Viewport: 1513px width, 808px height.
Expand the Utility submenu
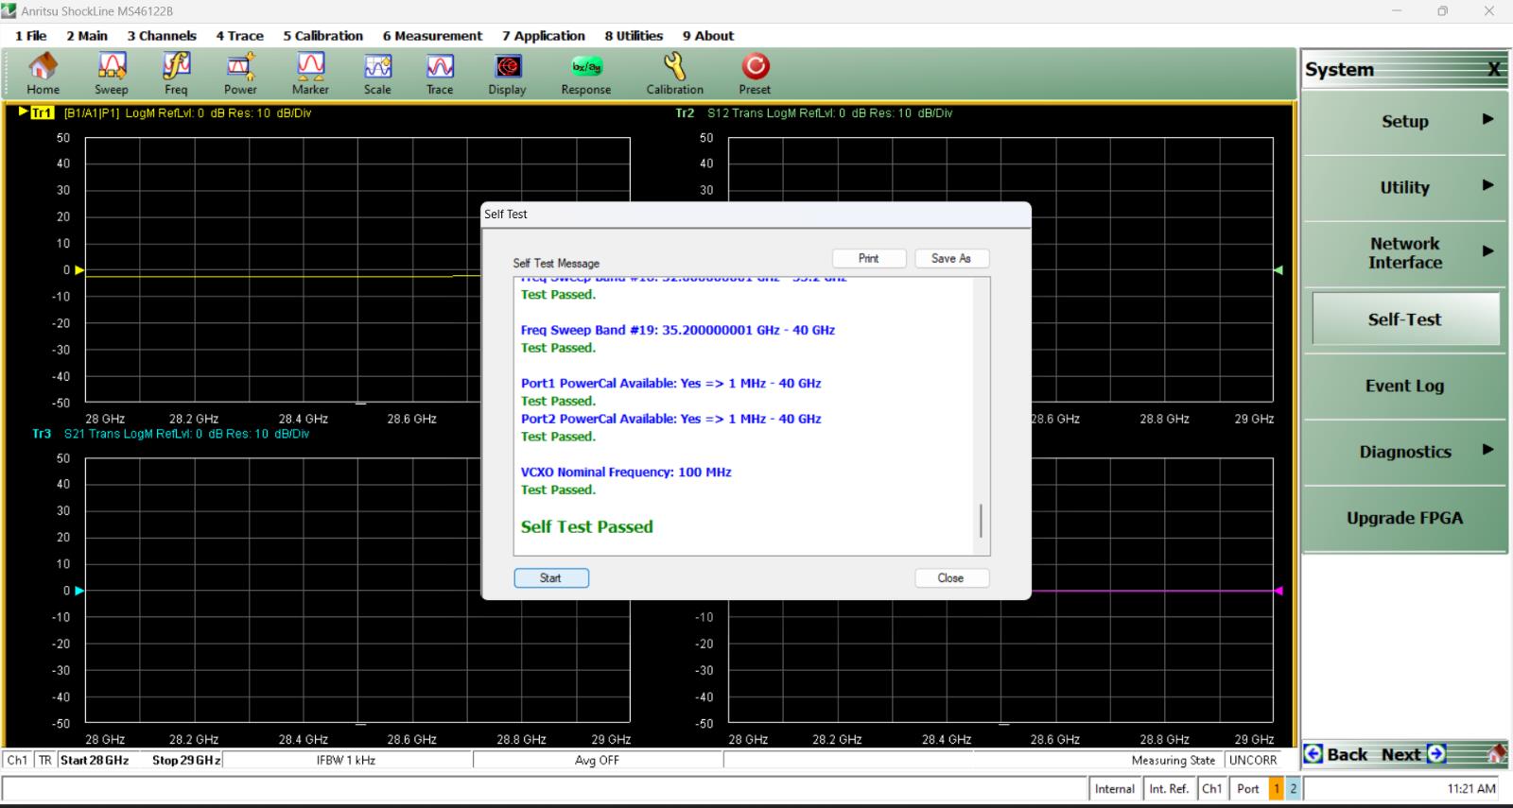[x=1404, y=188]
